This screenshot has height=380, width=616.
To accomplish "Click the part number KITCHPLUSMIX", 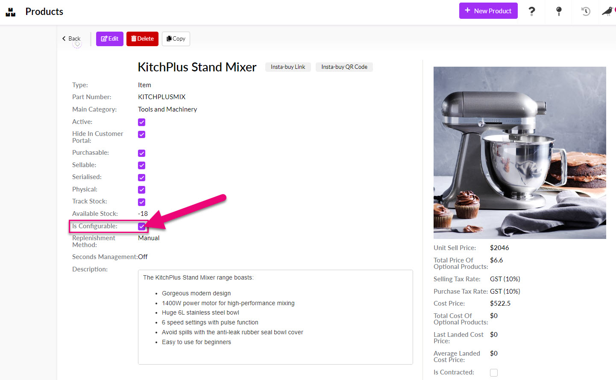I will (162, 97).
